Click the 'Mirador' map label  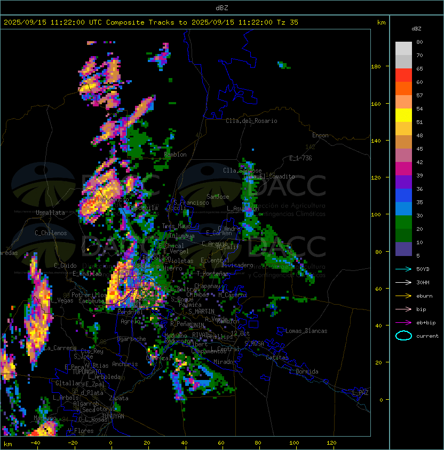[x=225, y=362]
